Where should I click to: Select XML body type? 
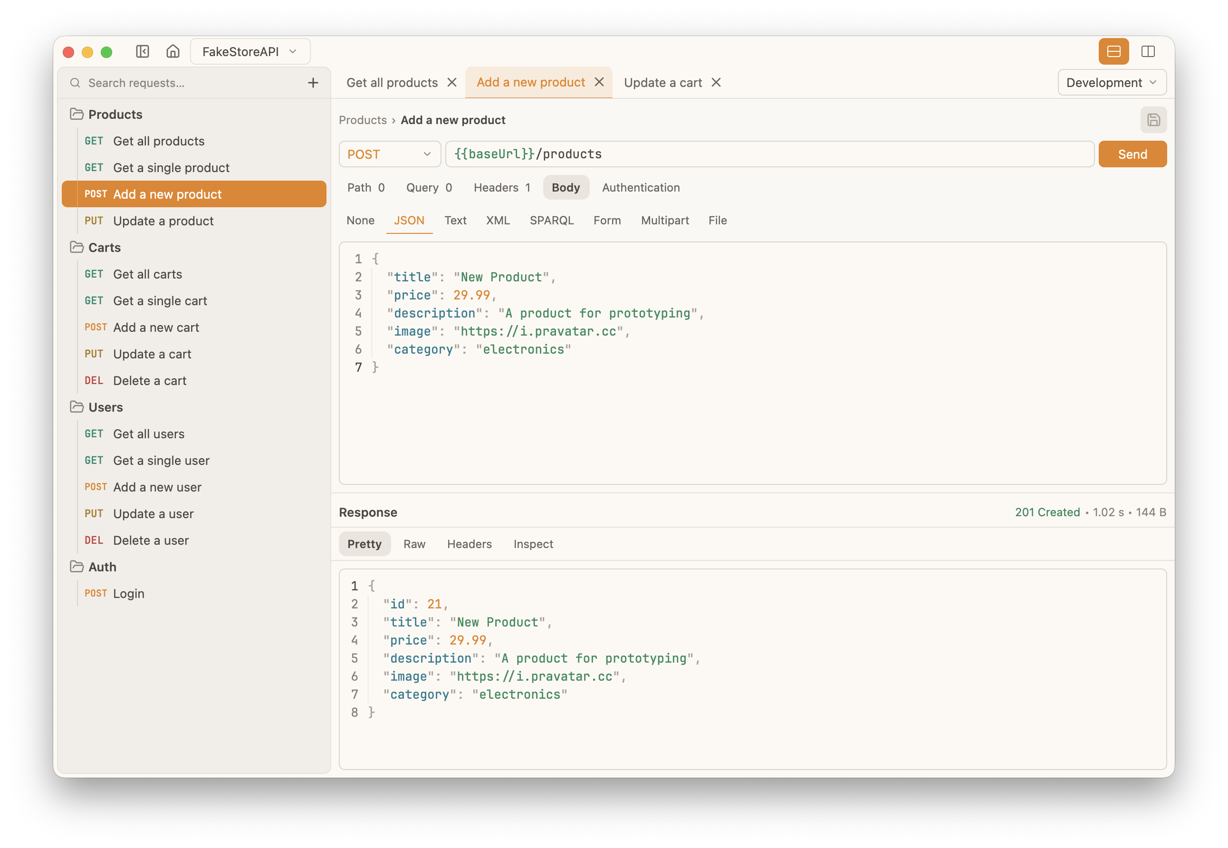point(498,221)
